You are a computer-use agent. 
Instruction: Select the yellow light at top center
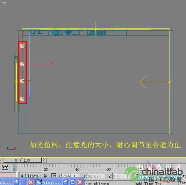pyautogui.click(x=96, y=29)
